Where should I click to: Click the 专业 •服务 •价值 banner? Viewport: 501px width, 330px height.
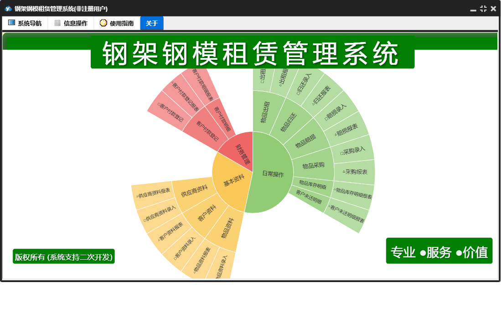click(439, 251)
